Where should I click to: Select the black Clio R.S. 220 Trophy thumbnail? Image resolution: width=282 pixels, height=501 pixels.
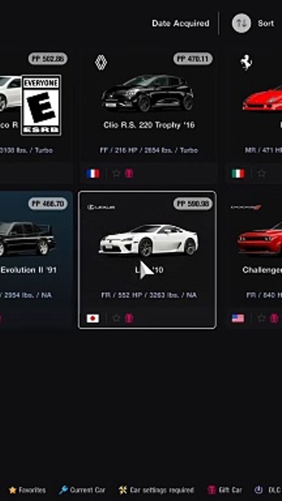148,93
